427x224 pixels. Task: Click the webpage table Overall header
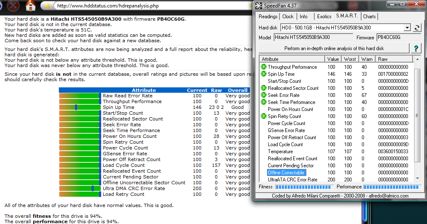238,90
